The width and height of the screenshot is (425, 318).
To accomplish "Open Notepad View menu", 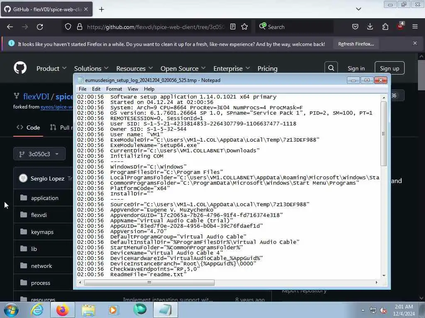I will [133, 89].
